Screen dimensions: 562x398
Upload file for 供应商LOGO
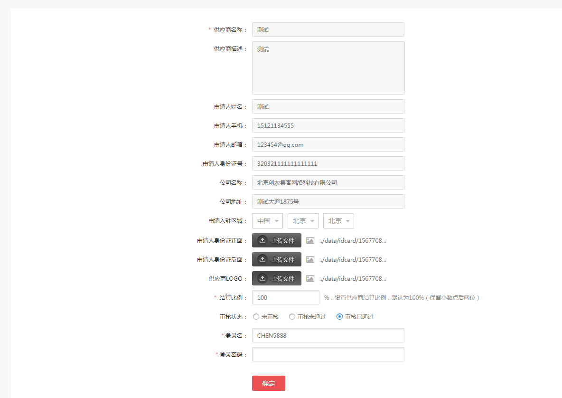(x=276, y=279)
